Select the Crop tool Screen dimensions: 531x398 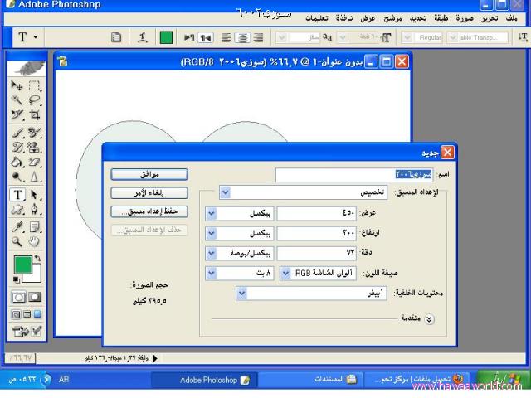pos(35,115)
